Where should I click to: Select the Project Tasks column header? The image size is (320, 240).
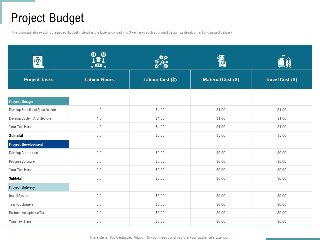click(38, 80)
